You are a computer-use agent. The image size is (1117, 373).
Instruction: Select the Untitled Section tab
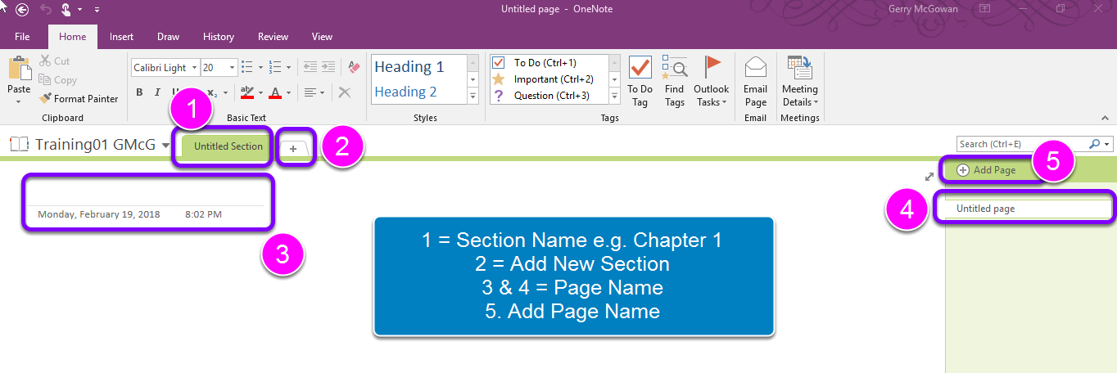pyautogui.click(x=228, y=146)
